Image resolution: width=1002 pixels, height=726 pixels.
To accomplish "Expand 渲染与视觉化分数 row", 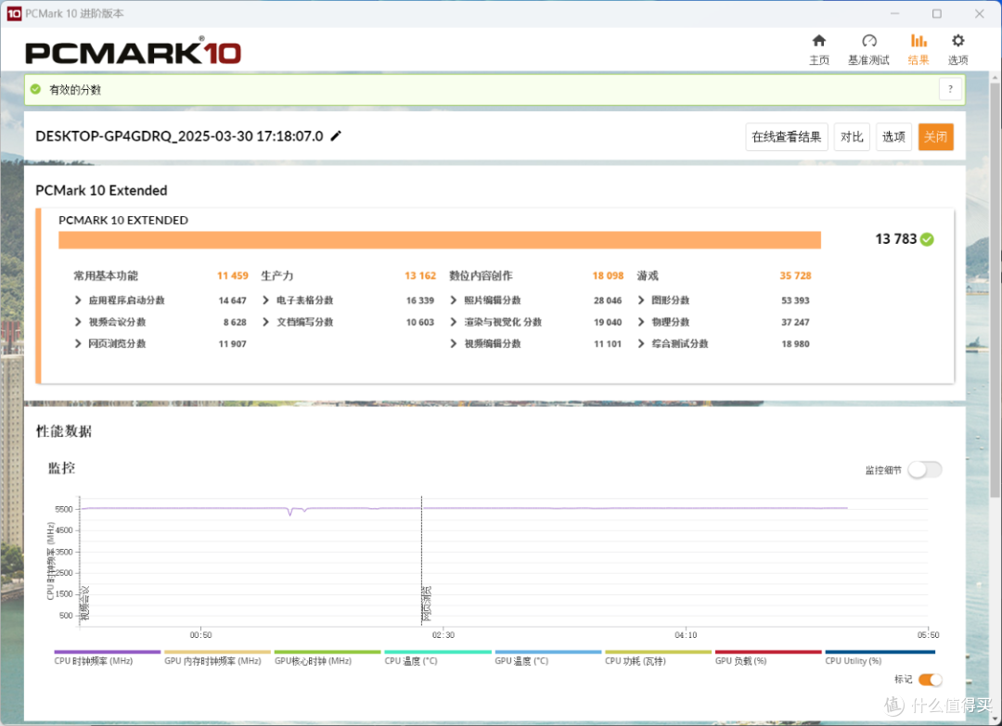I will tap(453, 322).
